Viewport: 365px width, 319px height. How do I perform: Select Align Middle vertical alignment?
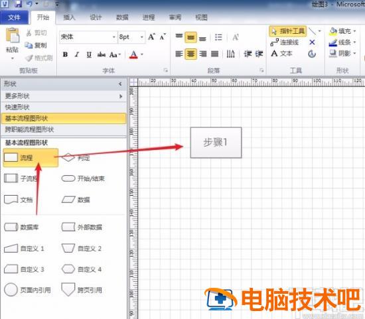(190, 37)
